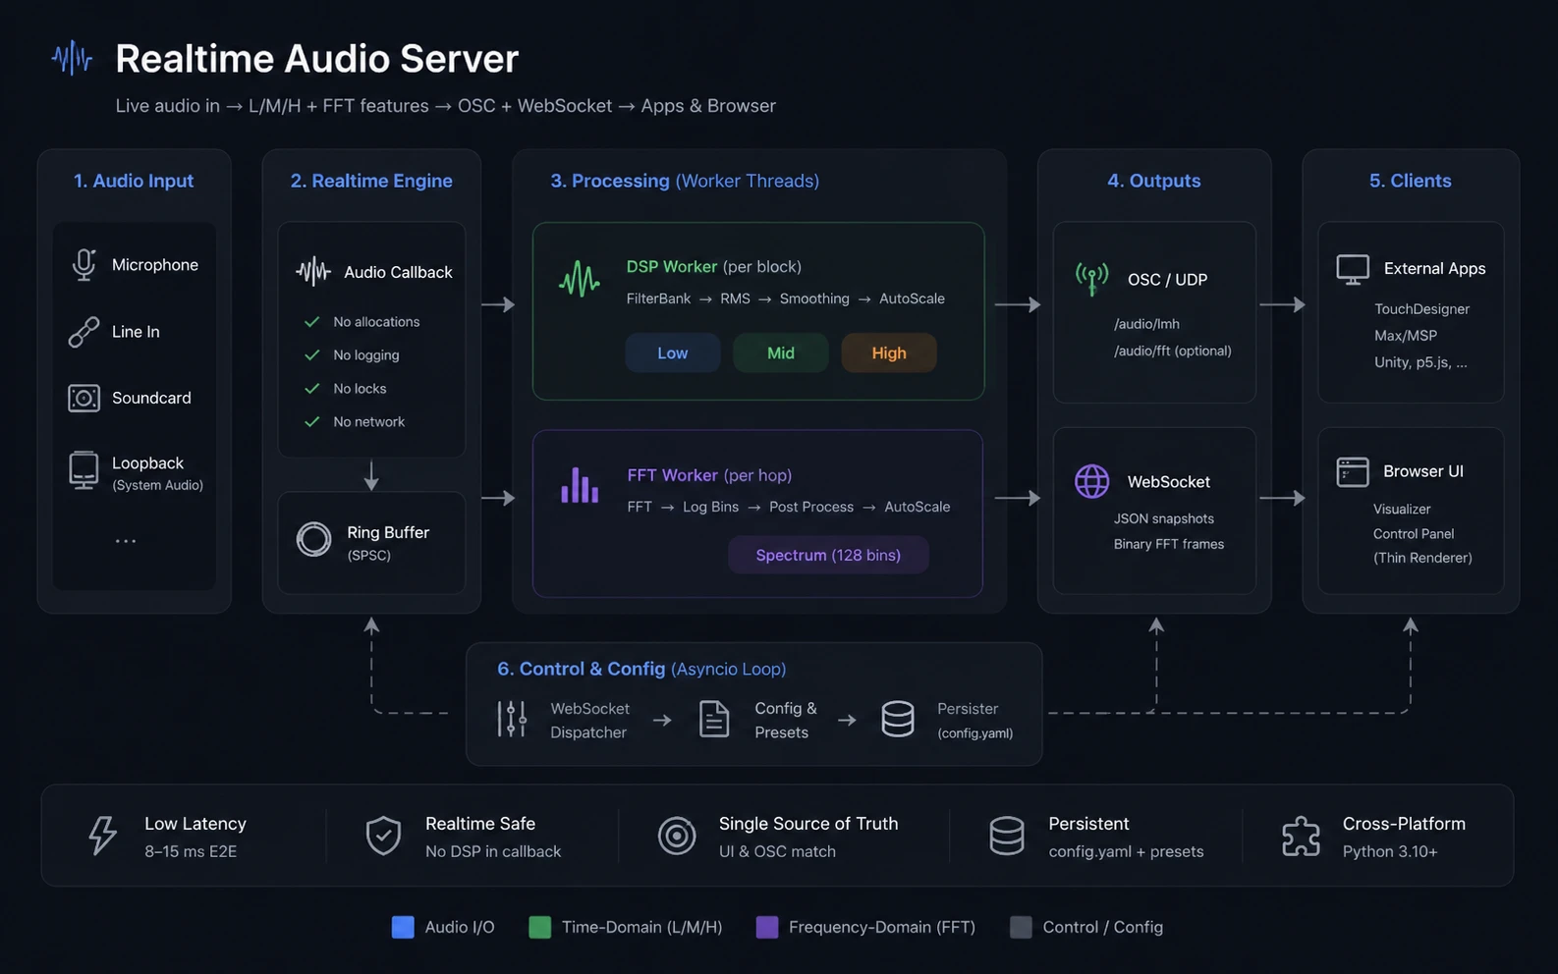This screenshot has height=974, width=1558.
Task: Click the 8–15 ms E2E latency text
Action: coord(191,851)
